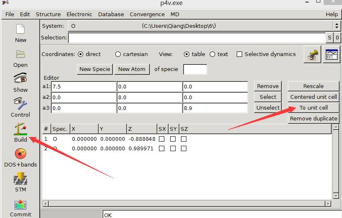Open a file using the Open folder icon
Screen dimensions: 342x218
click(x=20, y=54)
